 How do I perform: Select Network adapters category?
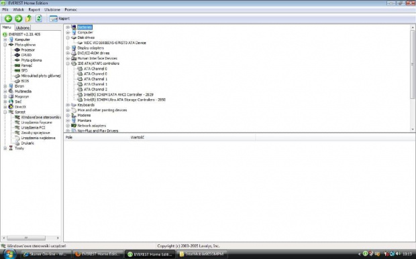91,126
